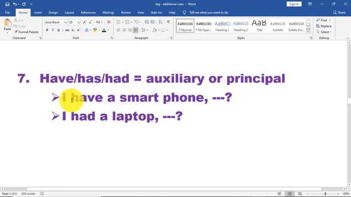The height and width of the screenshot is (197, 351).
Task: Center the paragraph text
Action: [x=124, y=30]
